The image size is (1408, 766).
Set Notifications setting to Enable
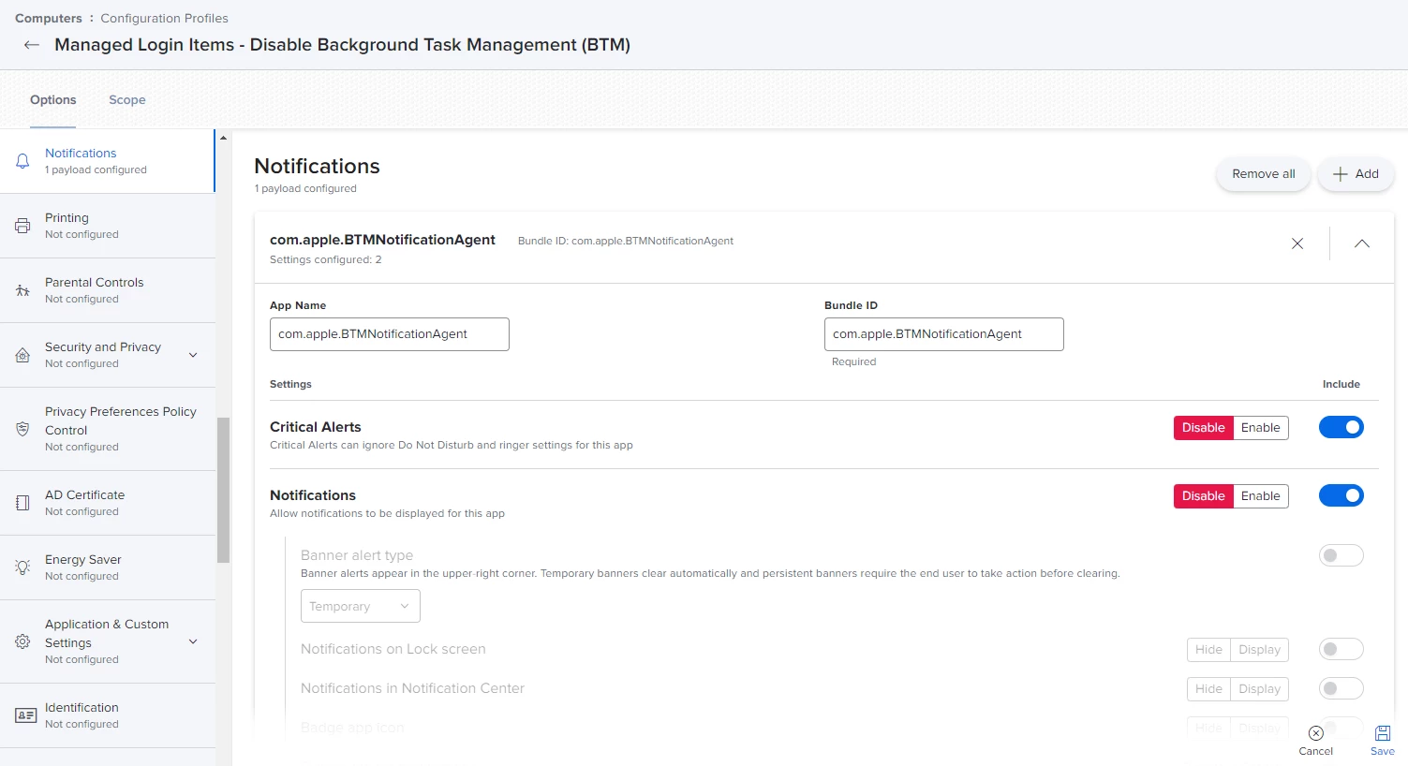pos(1261,496)
